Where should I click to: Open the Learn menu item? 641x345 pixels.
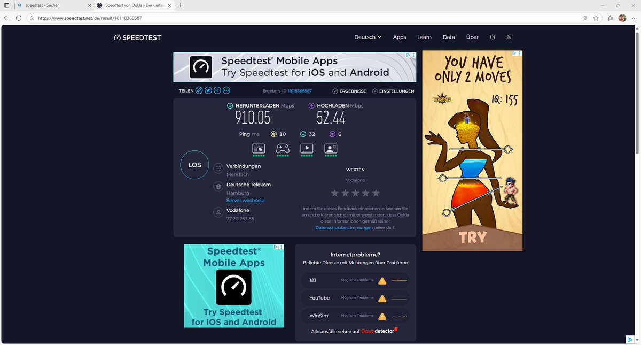pos(424,37)
